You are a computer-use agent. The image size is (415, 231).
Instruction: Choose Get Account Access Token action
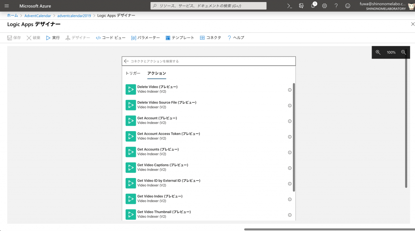pyautogui.click(x=209, y=136)
